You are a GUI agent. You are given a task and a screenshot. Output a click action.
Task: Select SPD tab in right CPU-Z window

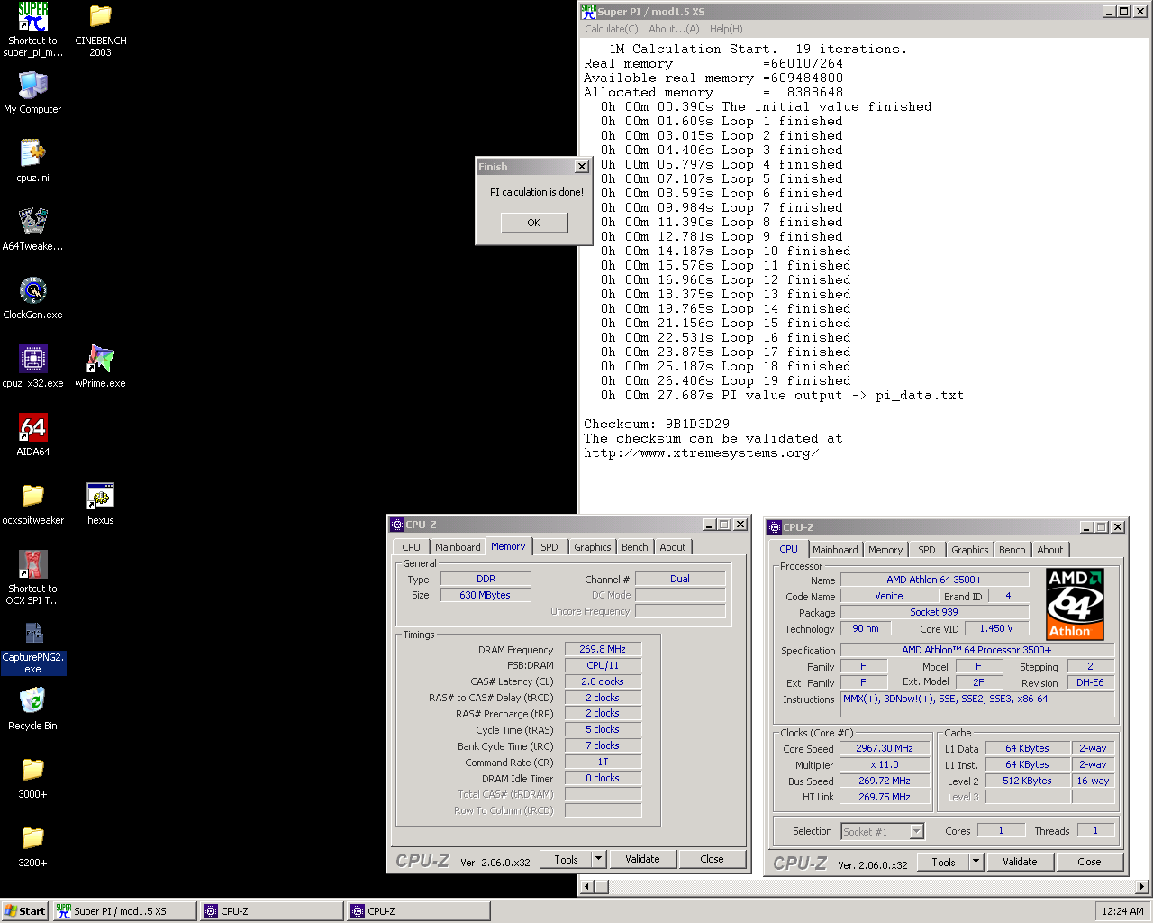pos(927,550)
